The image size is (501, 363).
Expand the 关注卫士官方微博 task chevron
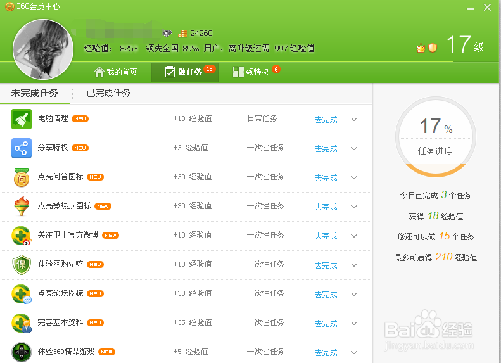coord(354,236)
